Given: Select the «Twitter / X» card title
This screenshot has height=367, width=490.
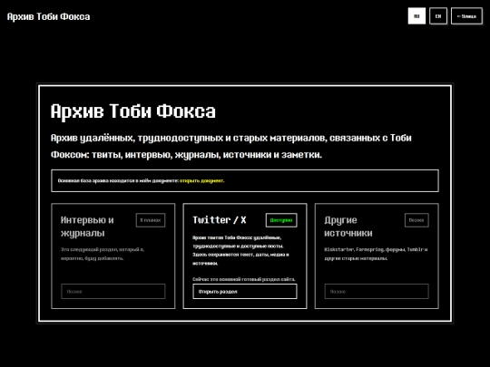Looking at the screenshot, I should pyautogui.click(x=220, y=220).
